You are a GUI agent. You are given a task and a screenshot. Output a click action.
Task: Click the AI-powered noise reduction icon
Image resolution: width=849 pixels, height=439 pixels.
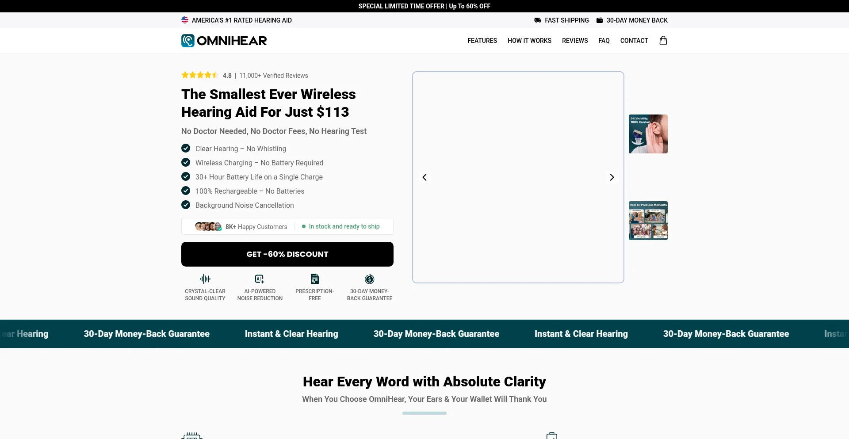260,279
